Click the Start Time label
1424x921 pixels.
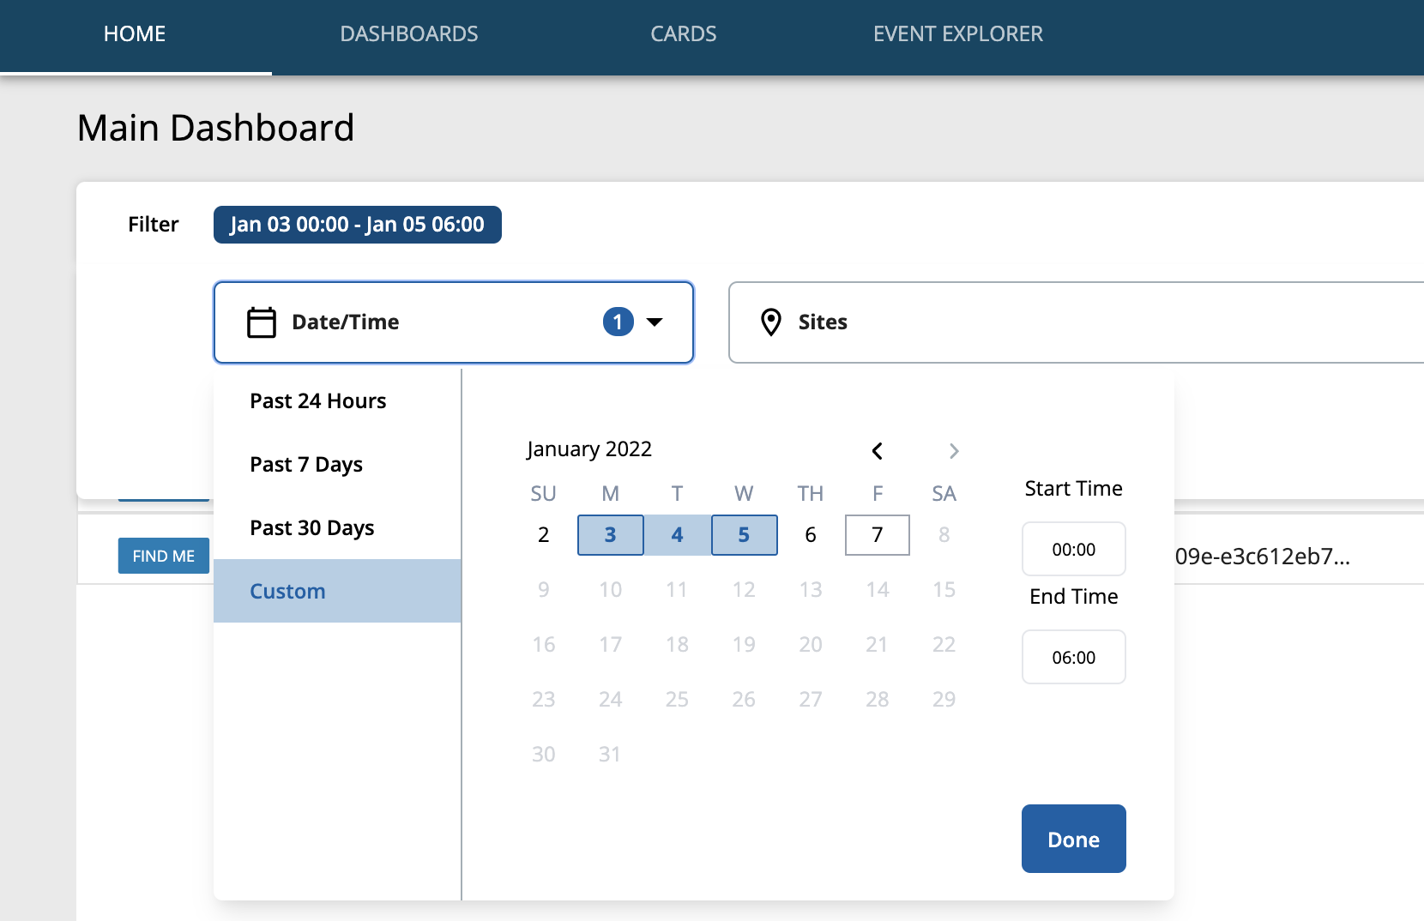(x=1073, y=489)
